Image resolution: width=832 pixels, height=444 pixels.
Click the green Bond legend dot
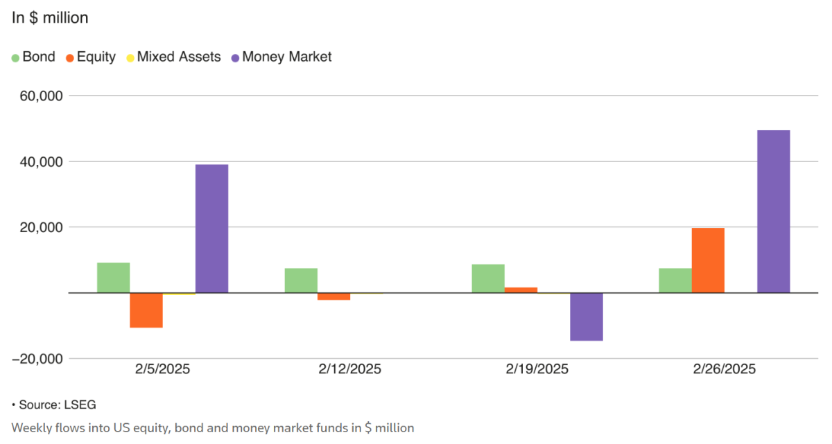pos(15,57)
